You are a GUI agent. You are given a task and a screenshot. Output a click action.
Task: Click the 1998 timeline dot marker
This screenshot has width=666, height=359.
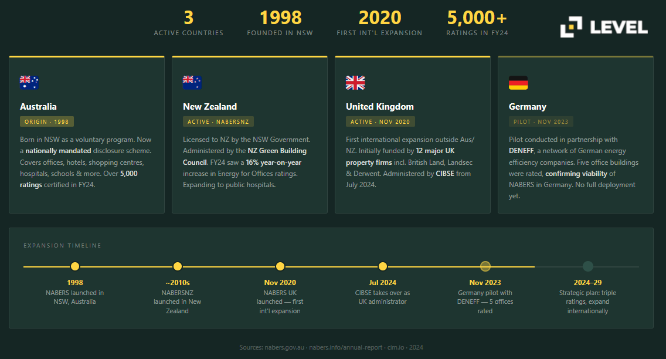pos(74,266)
